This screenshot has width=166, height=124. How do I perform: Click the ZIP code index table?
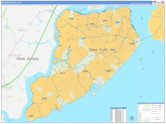[x=118, y=115]
